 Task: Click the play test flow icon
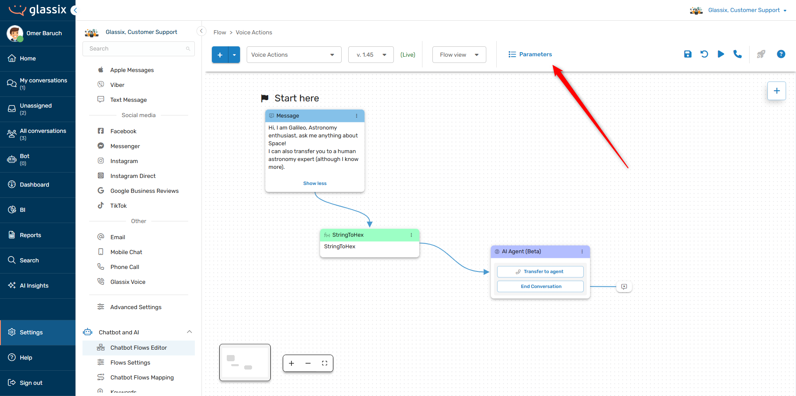point(721,54)
